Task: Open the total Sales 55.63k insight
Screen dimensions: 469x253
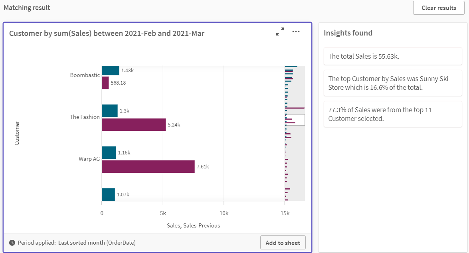Action: (393, 56)
